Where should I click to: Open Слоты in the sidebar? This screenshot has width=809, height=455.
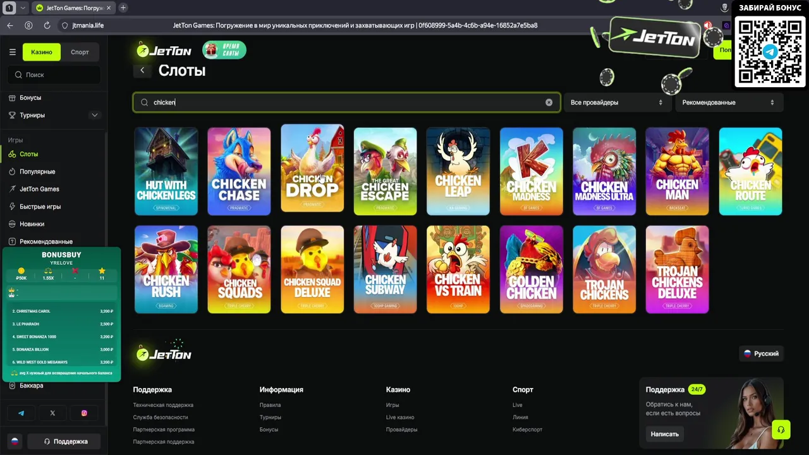click(28, 154)
